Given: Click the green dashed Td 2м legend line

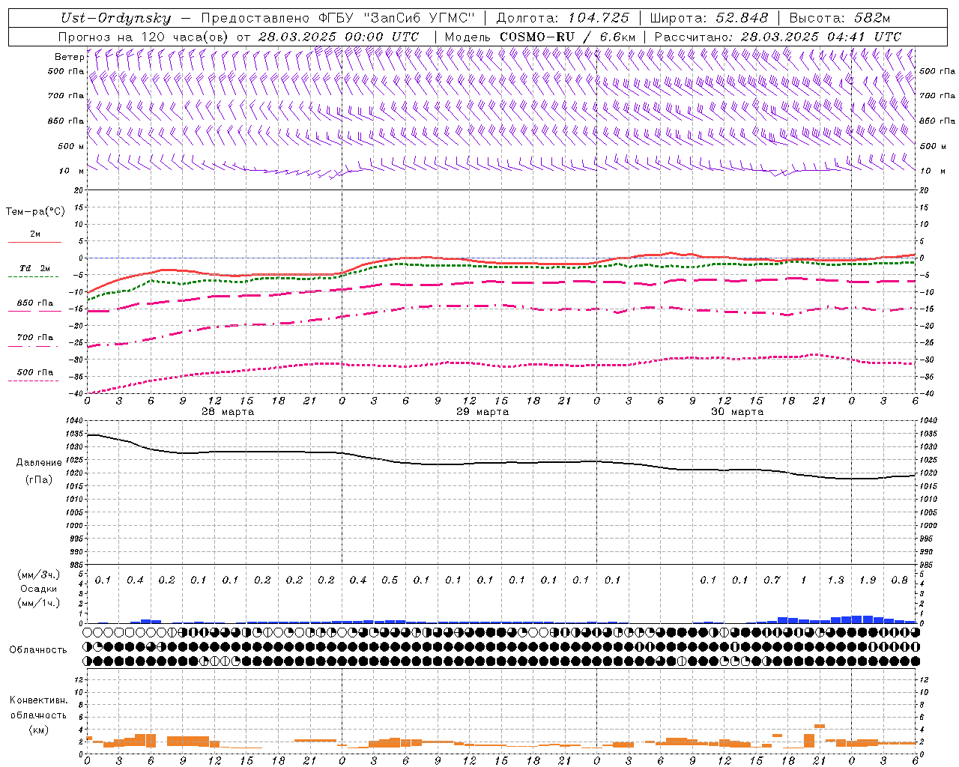Looking at the screenshot, I should coord(34,276).
